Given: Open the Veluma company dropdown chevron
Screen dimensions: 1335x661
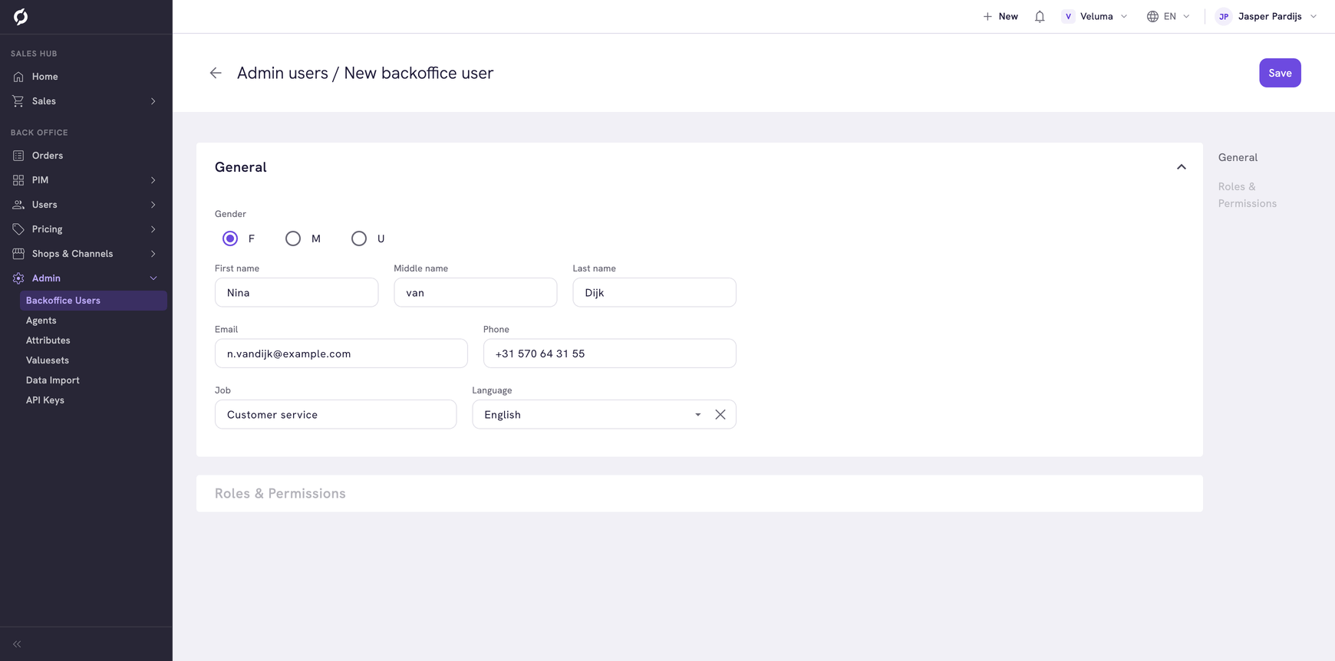Looking at the screenshot, I should (1124, 16).
